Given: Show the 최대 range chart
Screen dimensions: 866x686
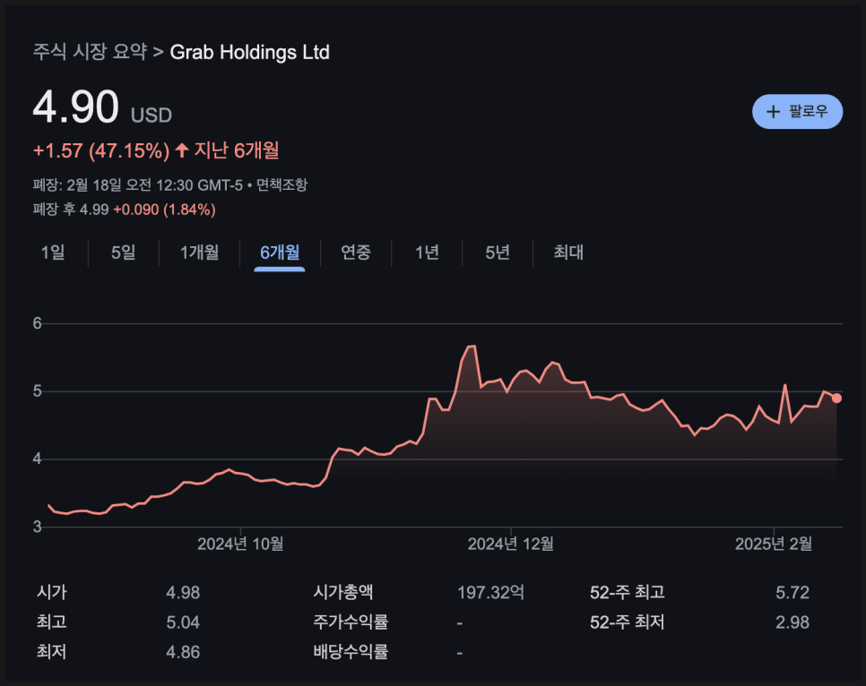Looking at the screenshot, I should tap(568, 253).
